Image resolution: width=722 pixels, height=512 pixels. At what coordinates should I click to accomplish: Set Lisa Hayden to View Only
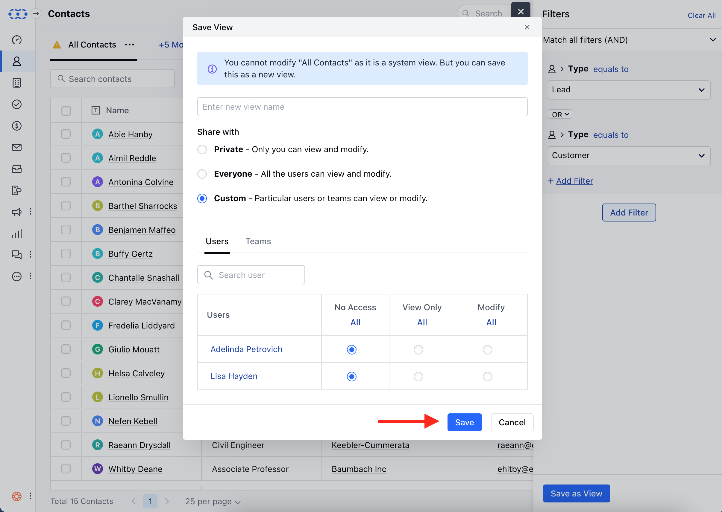coord(418,376)
